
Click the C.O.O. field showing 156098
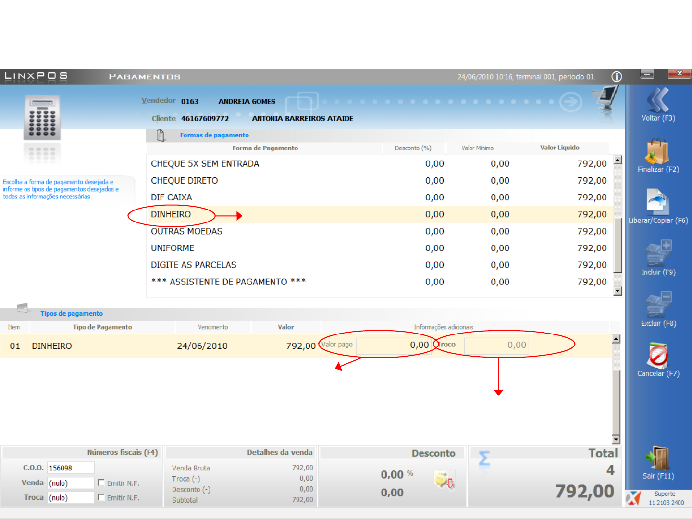[x=71, y=468]
